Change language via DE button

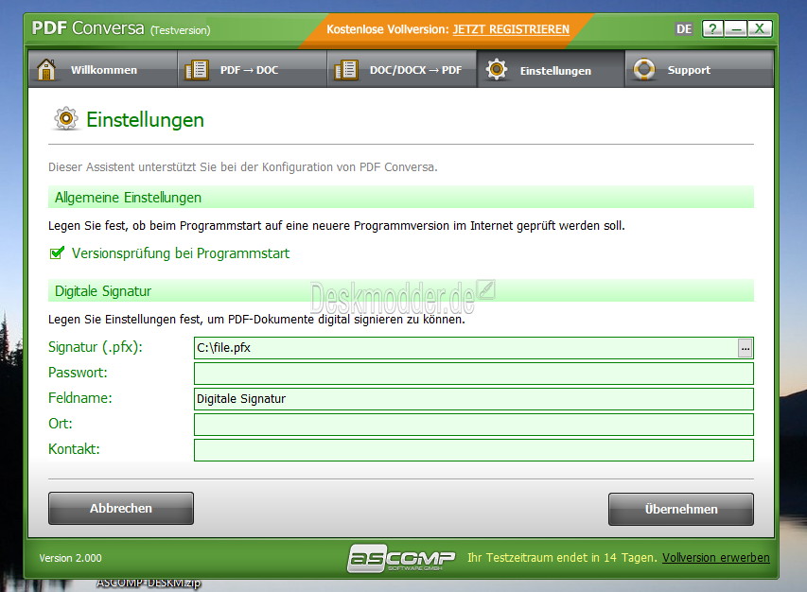point(684,28)
